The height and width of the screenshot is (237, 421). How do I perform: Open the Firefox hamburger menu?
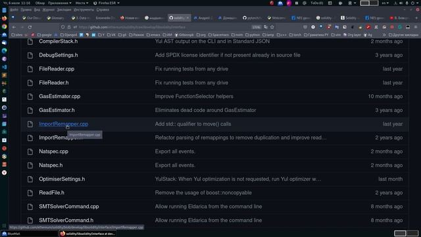tap(416, 27)
